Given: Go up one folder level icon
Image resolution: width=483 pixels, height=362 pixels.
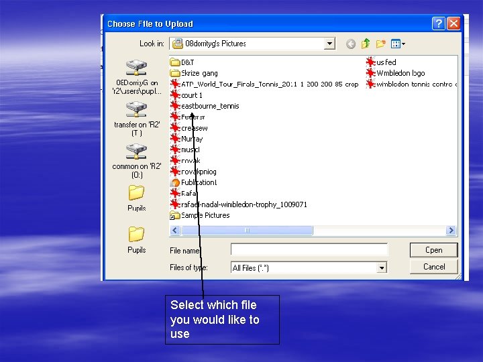Looking at the screenshot, I should [366, 44].
